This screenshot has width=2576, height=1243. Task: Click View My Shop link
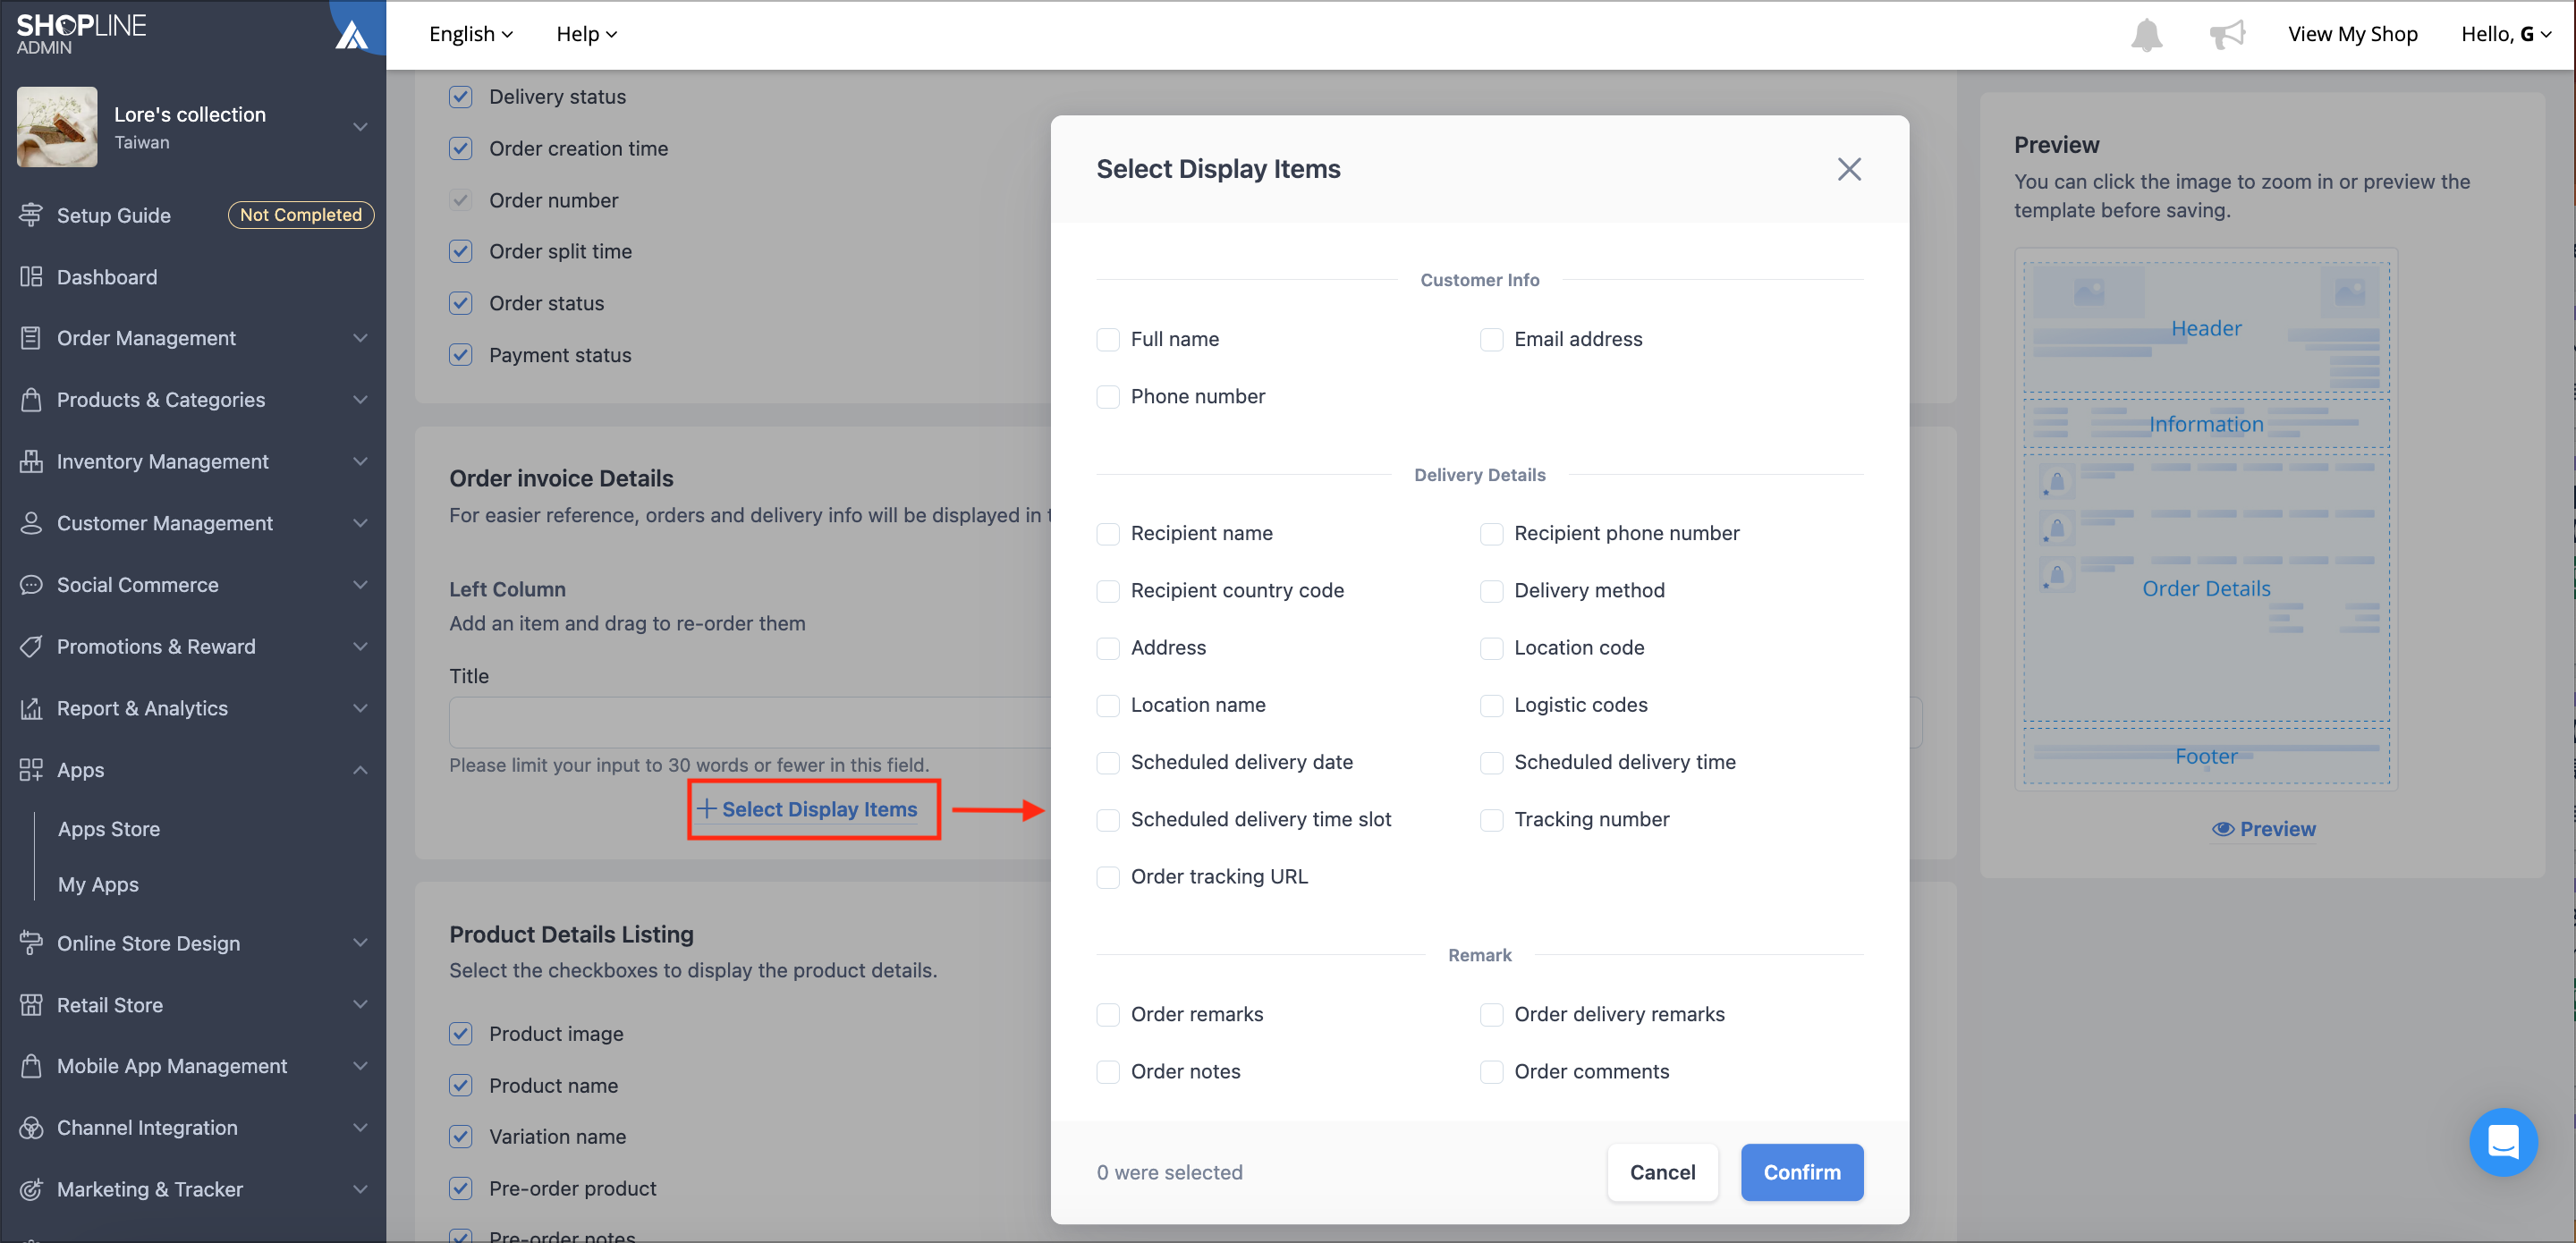(x=2352, y=34)
